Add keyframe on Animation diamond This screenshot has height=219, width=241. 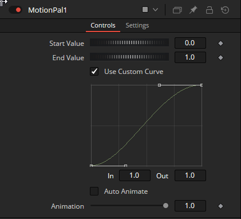220,206
